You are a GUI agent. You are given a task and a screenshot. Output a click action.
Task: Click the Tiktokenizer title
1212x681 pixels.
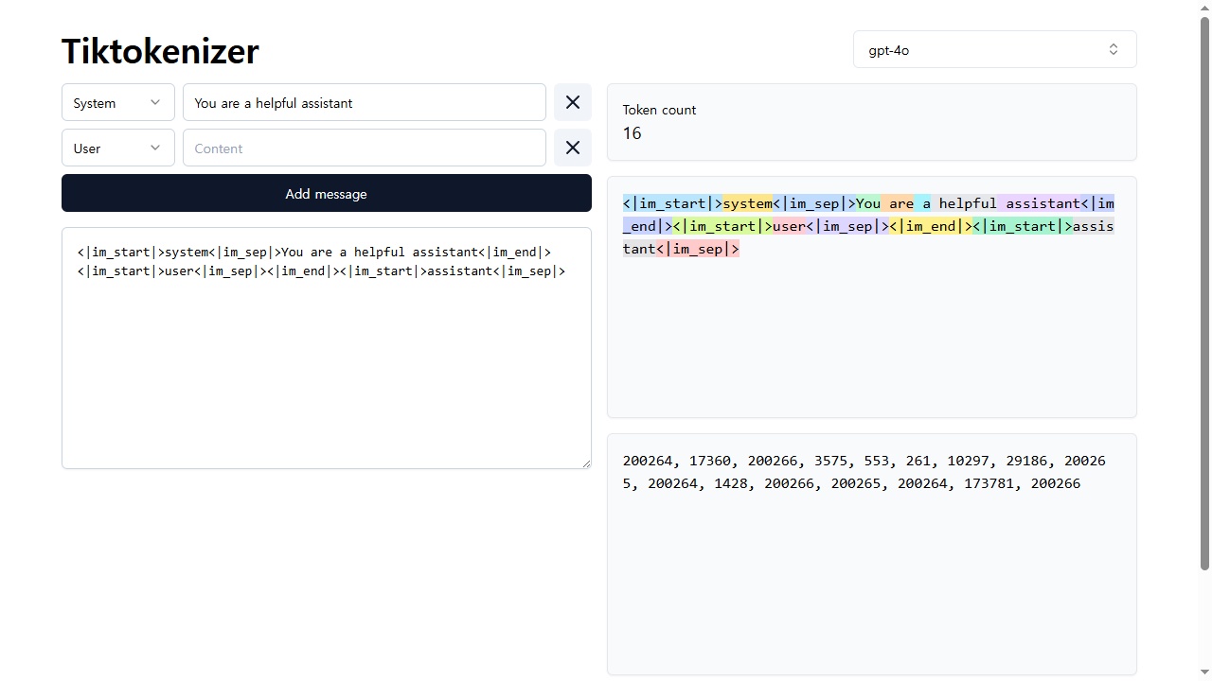click(160, 50)
